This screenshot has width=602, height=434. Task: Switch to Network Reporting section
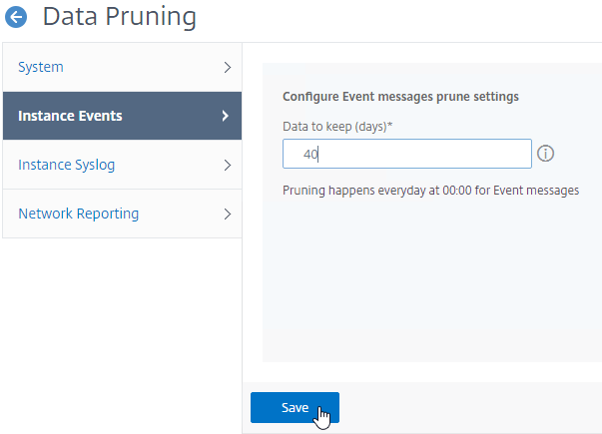coord(122,214)
